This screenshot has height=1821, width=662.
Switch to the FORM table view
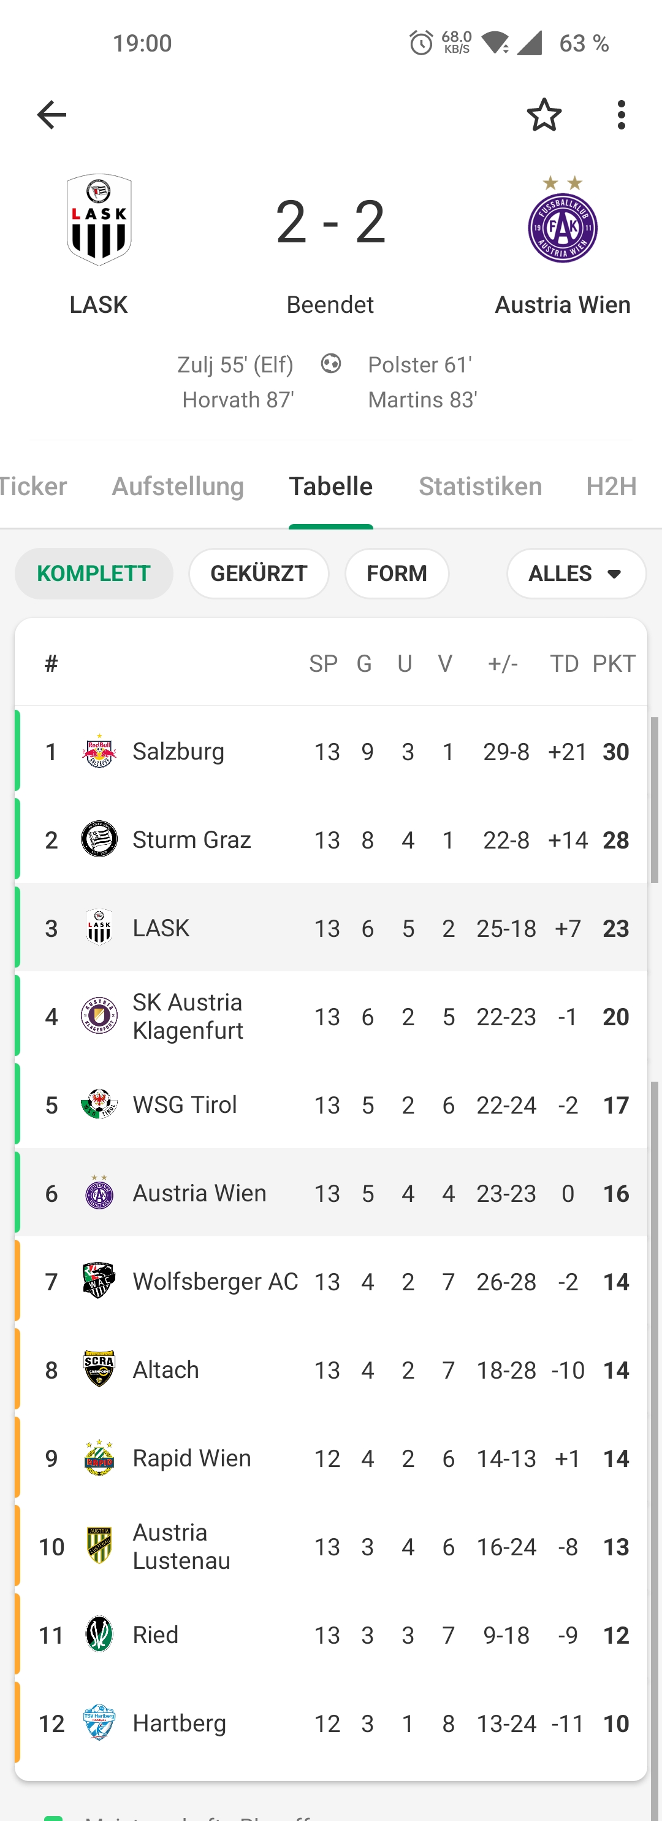[397, 573]
